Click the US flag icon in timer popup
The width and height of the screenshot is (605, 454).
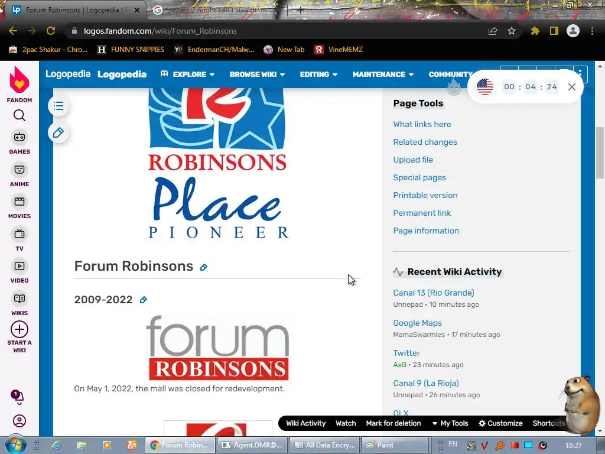[x=485, y=86]
